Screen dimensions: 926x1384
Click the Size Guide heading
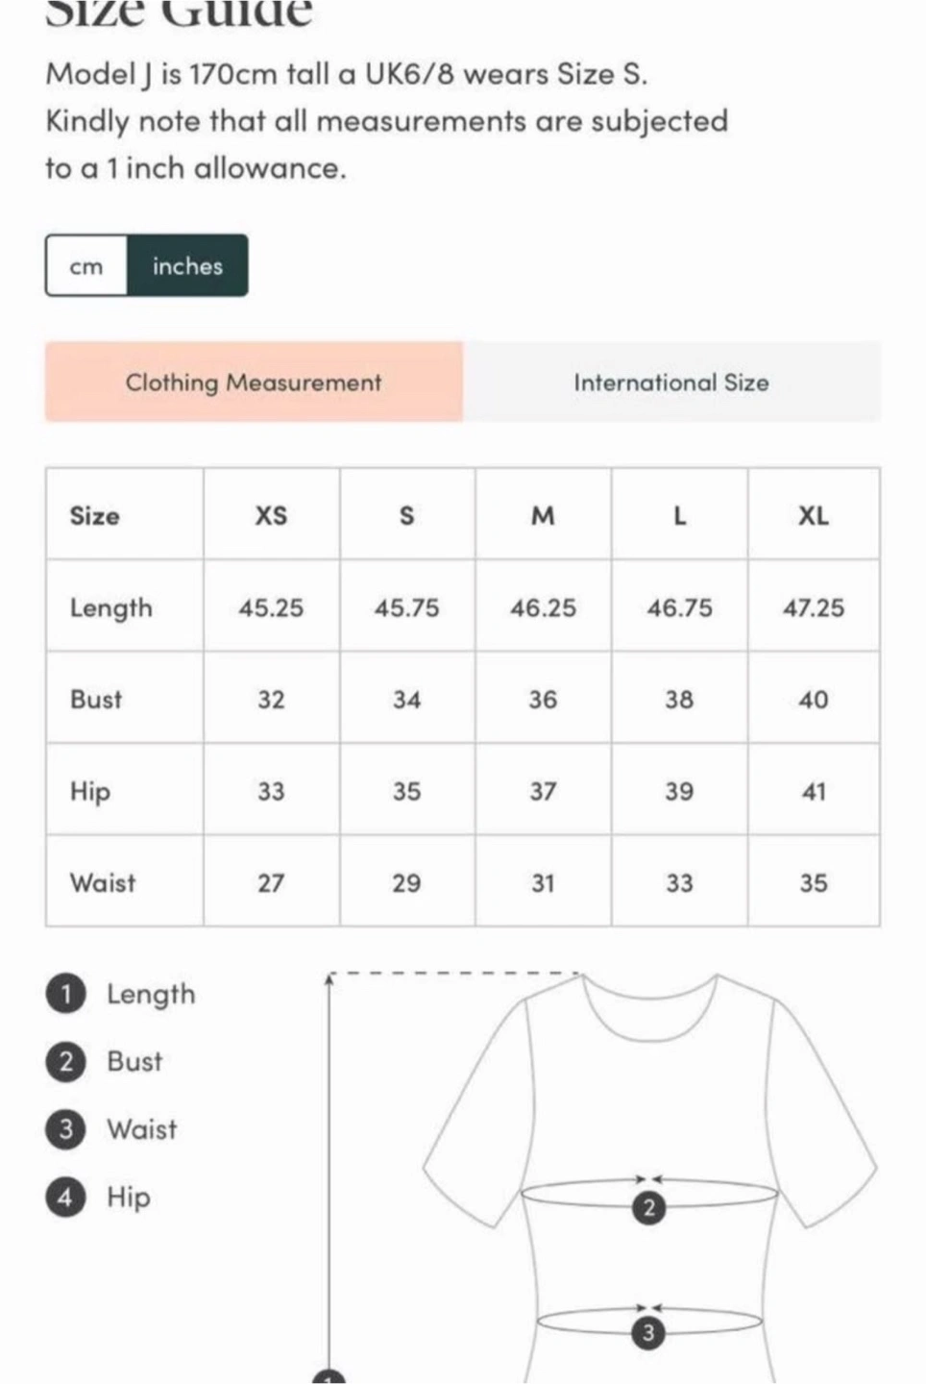click(180, 13)
